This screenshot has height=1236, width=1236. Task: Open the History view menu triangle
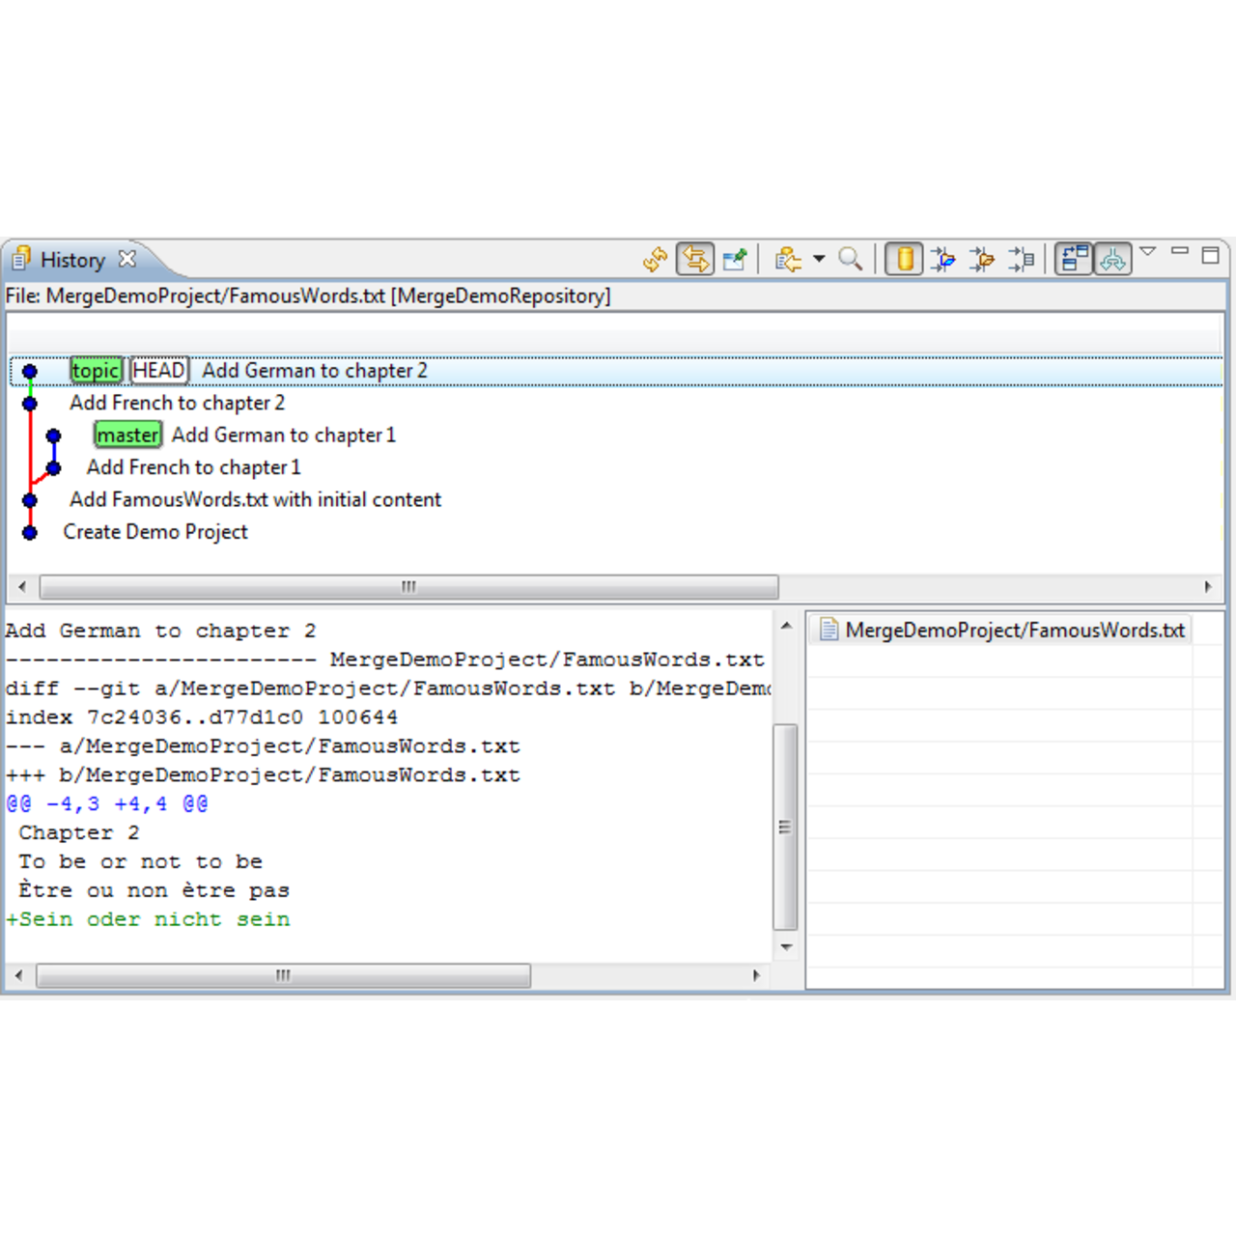(x=1148, y=252)
